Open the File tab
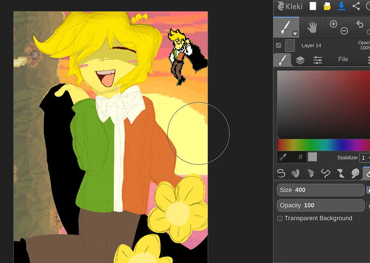Screen dimensions: 370x263 (343, 59)
